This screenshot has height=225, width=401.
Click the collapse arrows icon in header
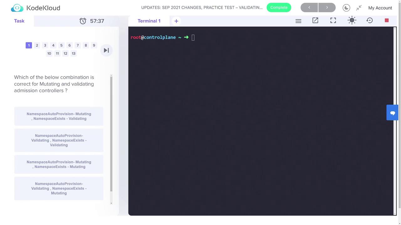[x=359, y=8]
